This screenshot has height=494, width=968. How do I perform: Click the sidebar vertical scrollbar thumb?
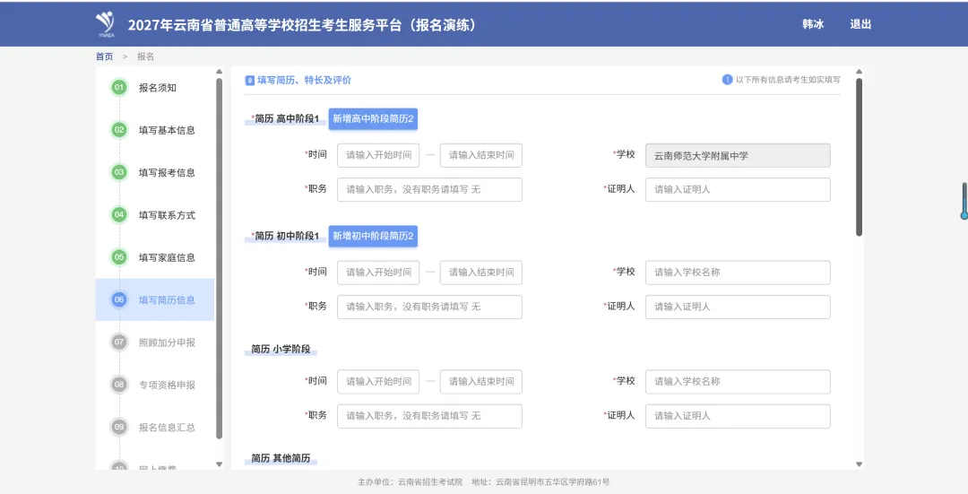pyautogui.click(x=220, y=258)
